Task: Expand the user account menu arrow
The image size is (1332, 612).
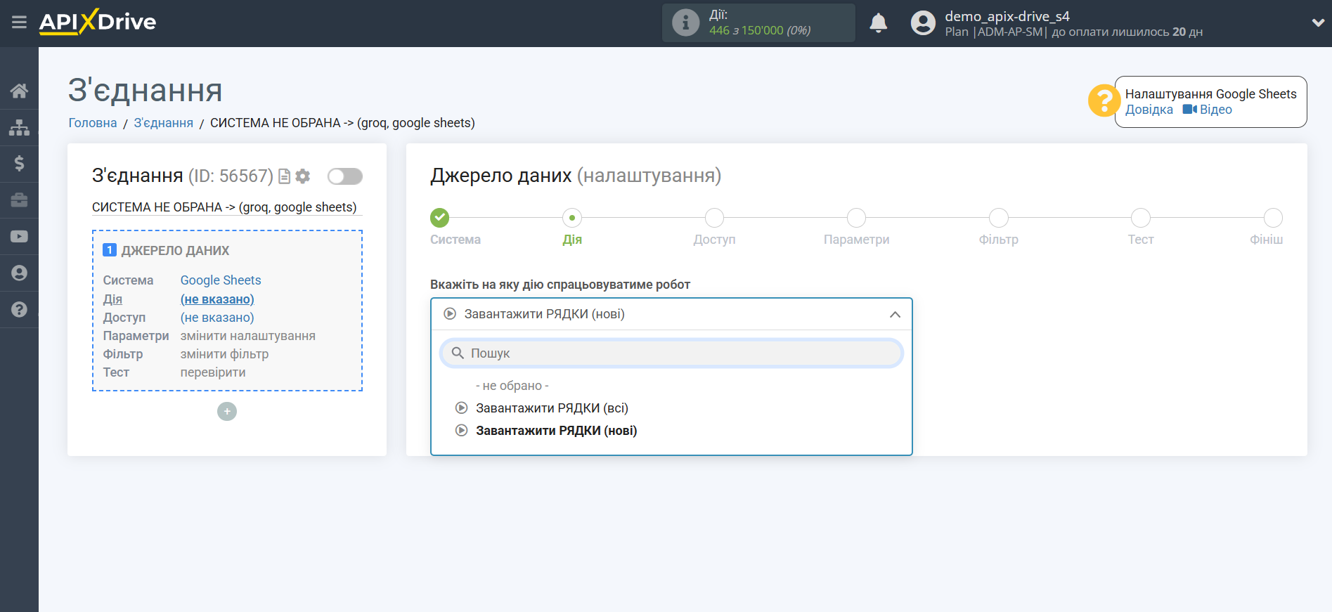Action: pos(1317,22)
